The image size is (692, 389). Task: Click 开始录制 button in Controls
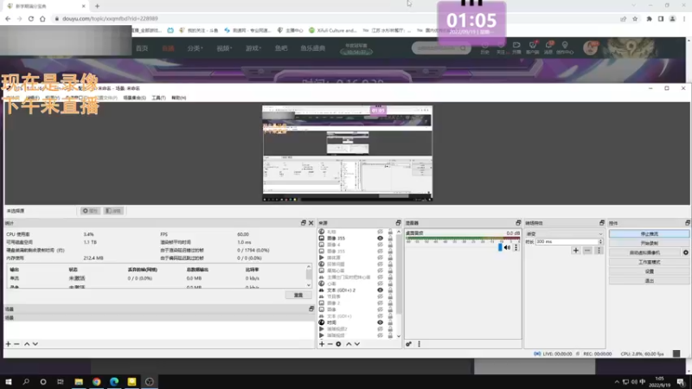(649, 244)
